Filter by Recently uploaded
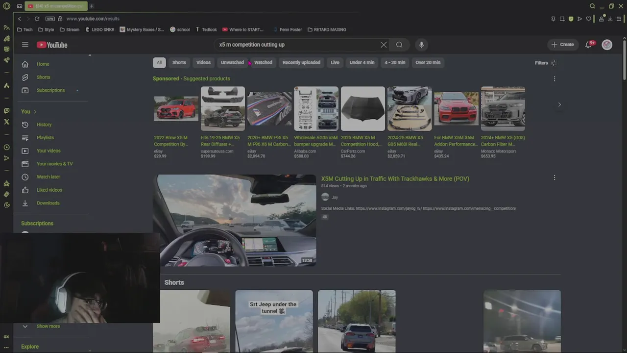The width and height of the screenshot is (627, 353). pos(301,62)
